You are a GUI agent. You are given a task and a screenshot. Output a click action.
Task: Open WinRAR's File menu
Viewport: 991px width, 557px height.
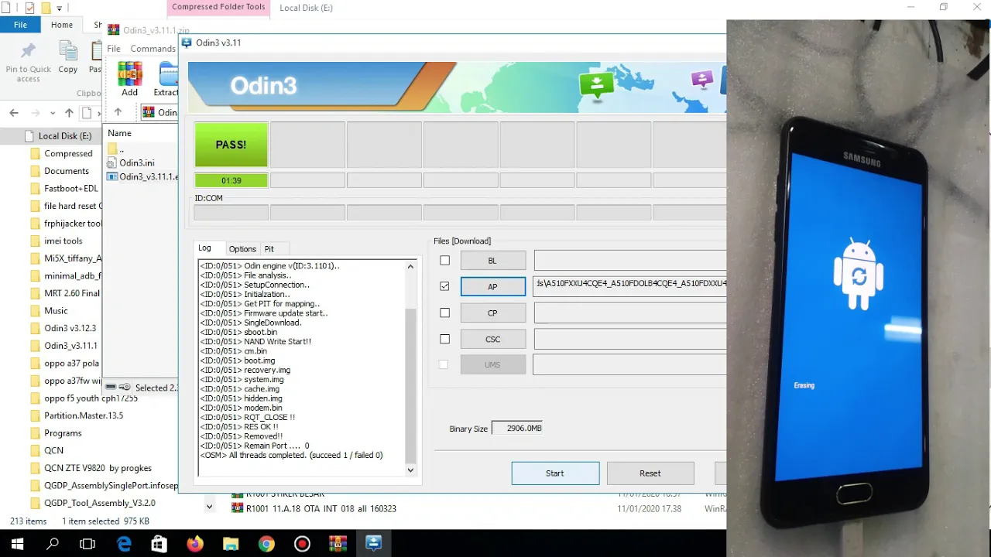click(x=114, y=49)
